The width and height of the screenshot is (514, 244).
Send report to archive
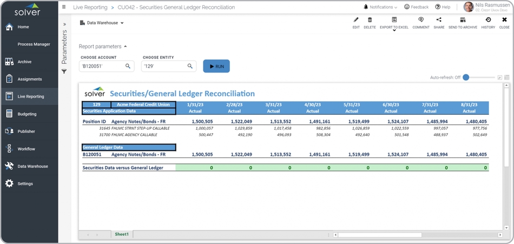coord(463,21)
